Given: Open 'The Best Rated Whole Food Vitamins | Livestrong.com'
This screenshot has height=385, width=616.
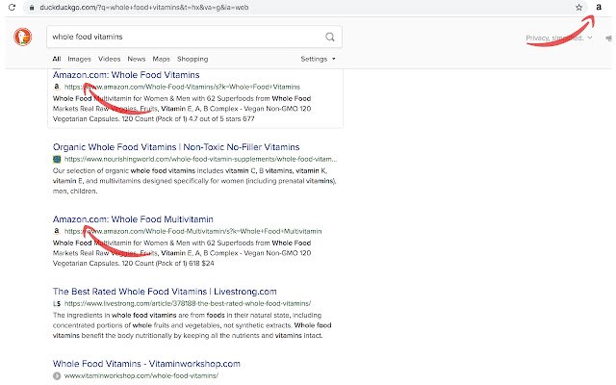Looking at the screenshot, I should pyautogui.click(x=165, y=292).
